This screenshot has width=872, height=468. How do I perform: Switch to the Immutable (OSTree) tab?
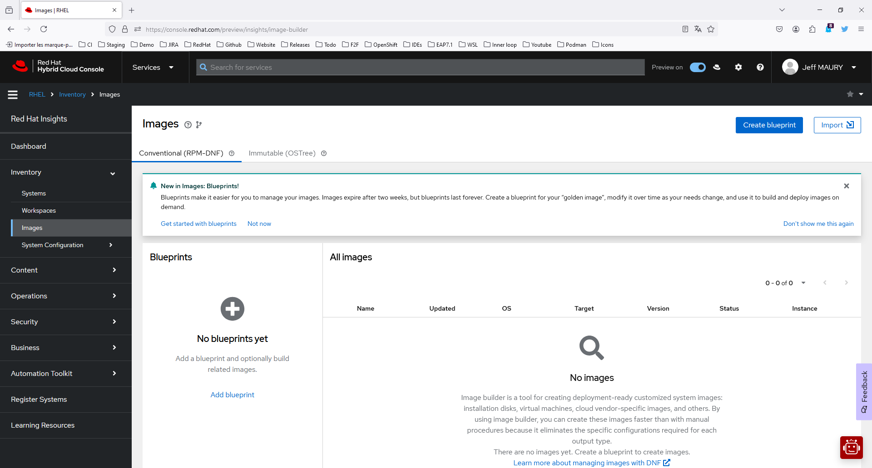click(282, 153)
